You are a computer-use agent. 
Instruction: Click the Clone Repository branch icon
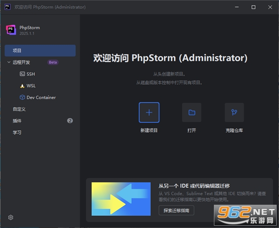(x=234, y=113)
